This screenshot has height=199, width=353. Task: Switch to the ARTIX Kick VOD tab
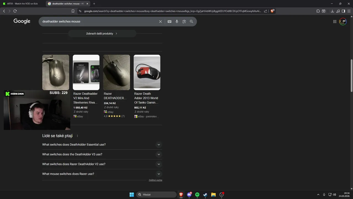pos(23,4)
